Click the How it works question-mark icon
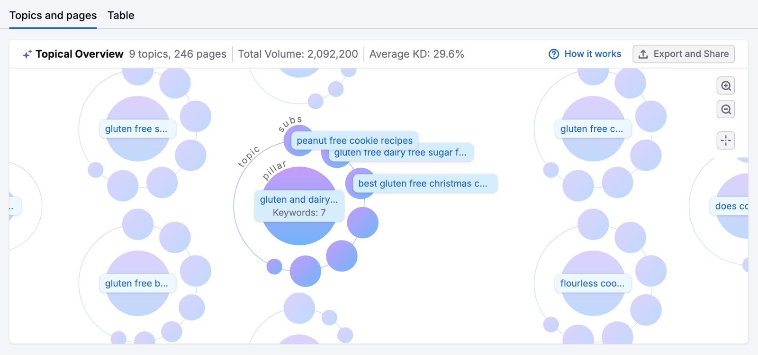The width and height of the screenshot is (758, 355). tap(554, 54)
